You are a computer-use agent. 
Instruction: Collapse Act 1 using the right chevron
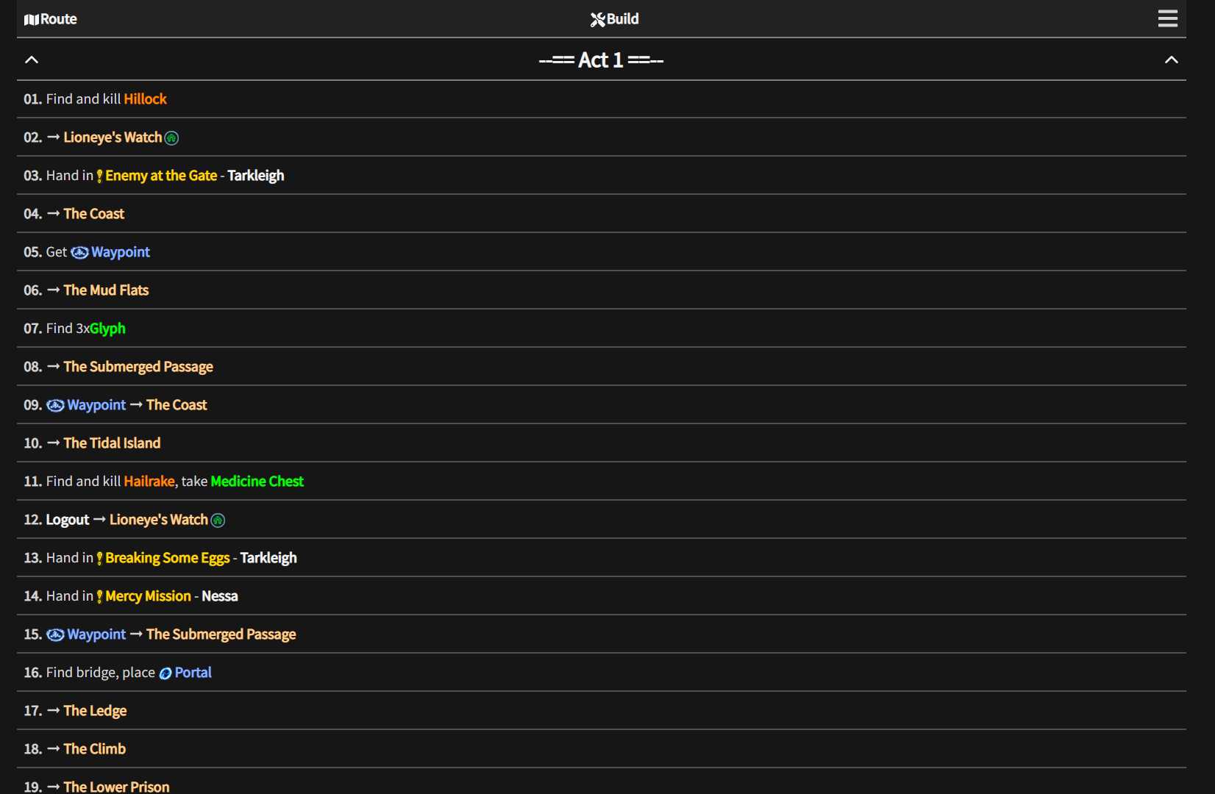(x=1171, y=60)
